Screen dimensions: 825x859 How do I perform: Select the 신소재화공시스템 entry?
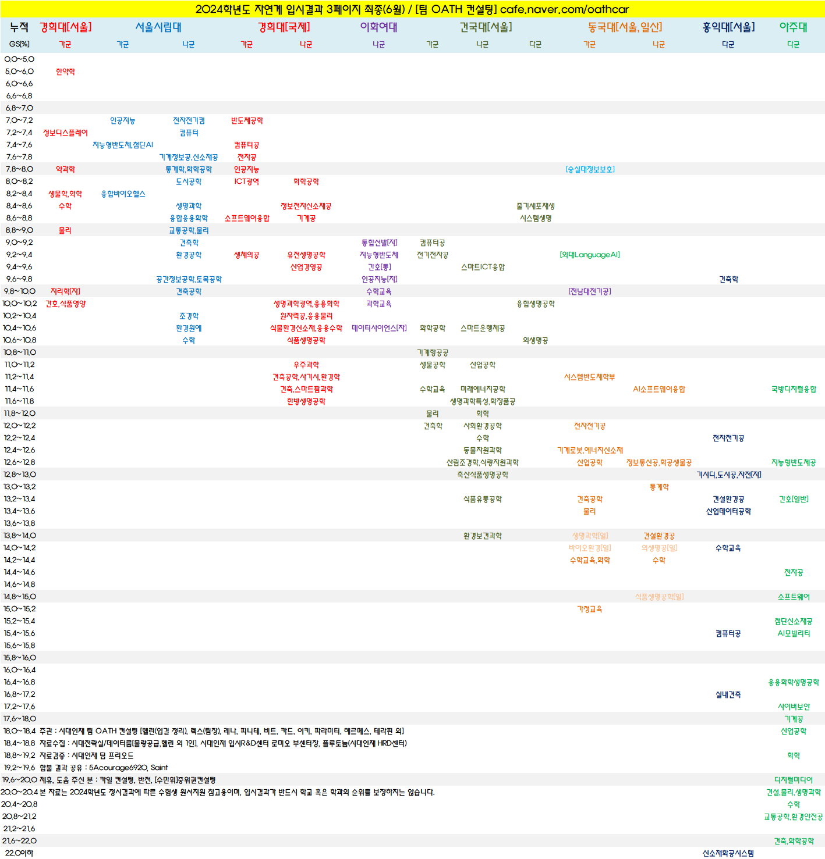pos(728,853)
